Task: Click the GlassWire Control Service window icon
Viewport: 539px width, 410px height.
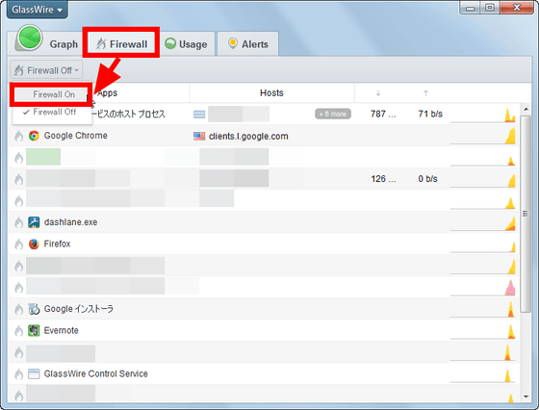Action: (x=34, y=374)
